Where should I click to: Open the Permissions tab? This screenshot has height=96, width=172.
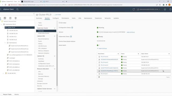coord(65,18)
